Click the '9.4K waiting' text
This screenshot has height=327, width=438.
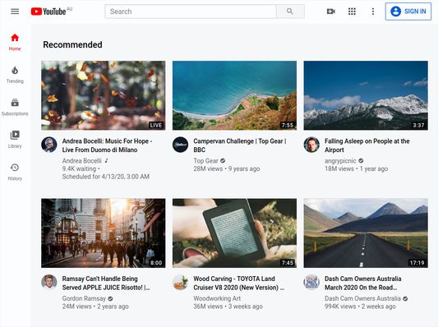pos(79,168)
